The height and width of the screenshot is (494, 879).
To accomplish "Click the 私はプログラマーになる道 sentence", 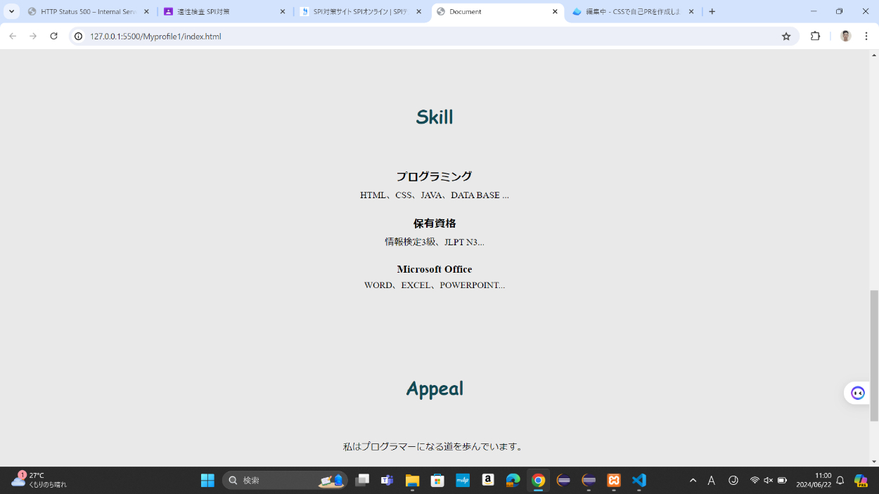I will click(434, 446).
